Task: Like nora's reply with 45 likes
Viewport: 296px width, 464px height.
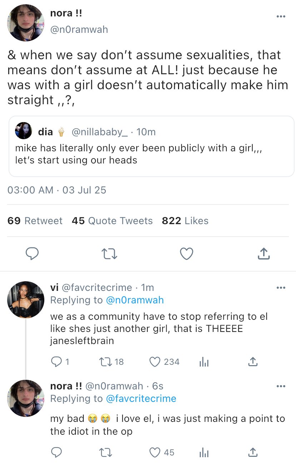Action: click(155, 453)
